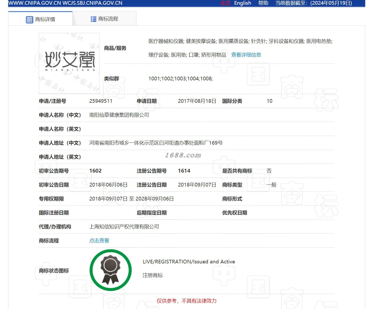Select preliminary announcement date 2018年06月06日

point(108,185)
